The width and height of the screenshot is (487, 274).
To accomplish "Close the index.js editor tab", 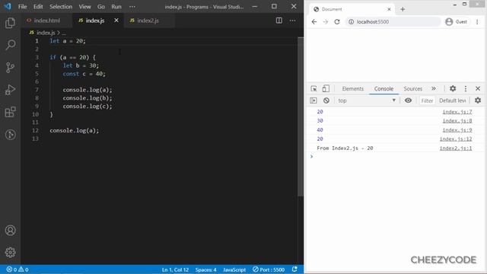I will 116,21.
